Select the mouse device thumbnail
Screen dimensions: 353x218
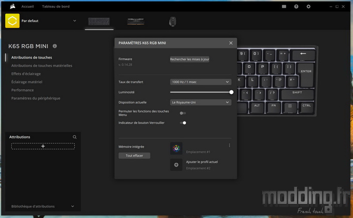click(x=173, y=22)
